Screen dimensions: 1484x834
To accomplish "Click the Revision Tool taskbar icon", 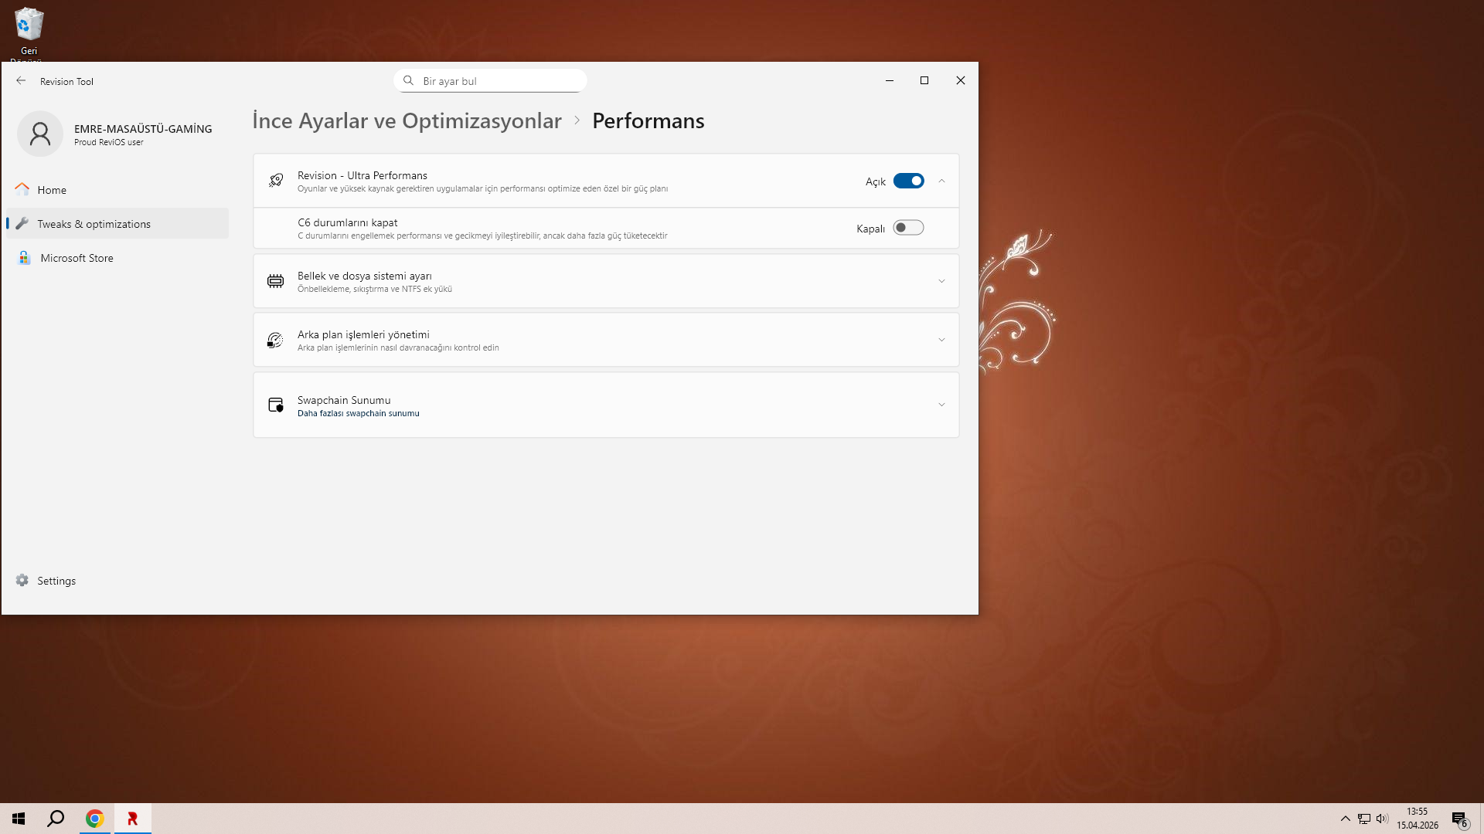I will coord(132,819).
